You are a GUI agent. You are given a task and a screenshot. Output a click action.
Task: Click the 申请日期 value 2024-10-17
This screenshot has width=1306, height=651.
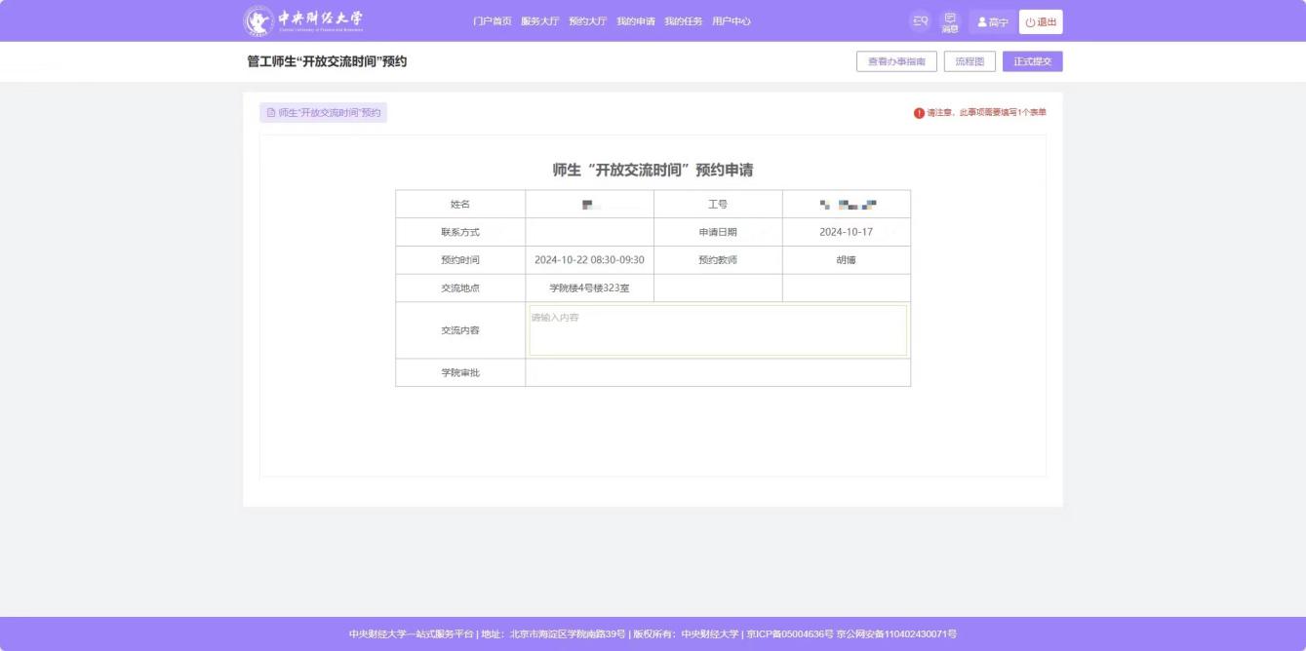[x=846, y=233]
